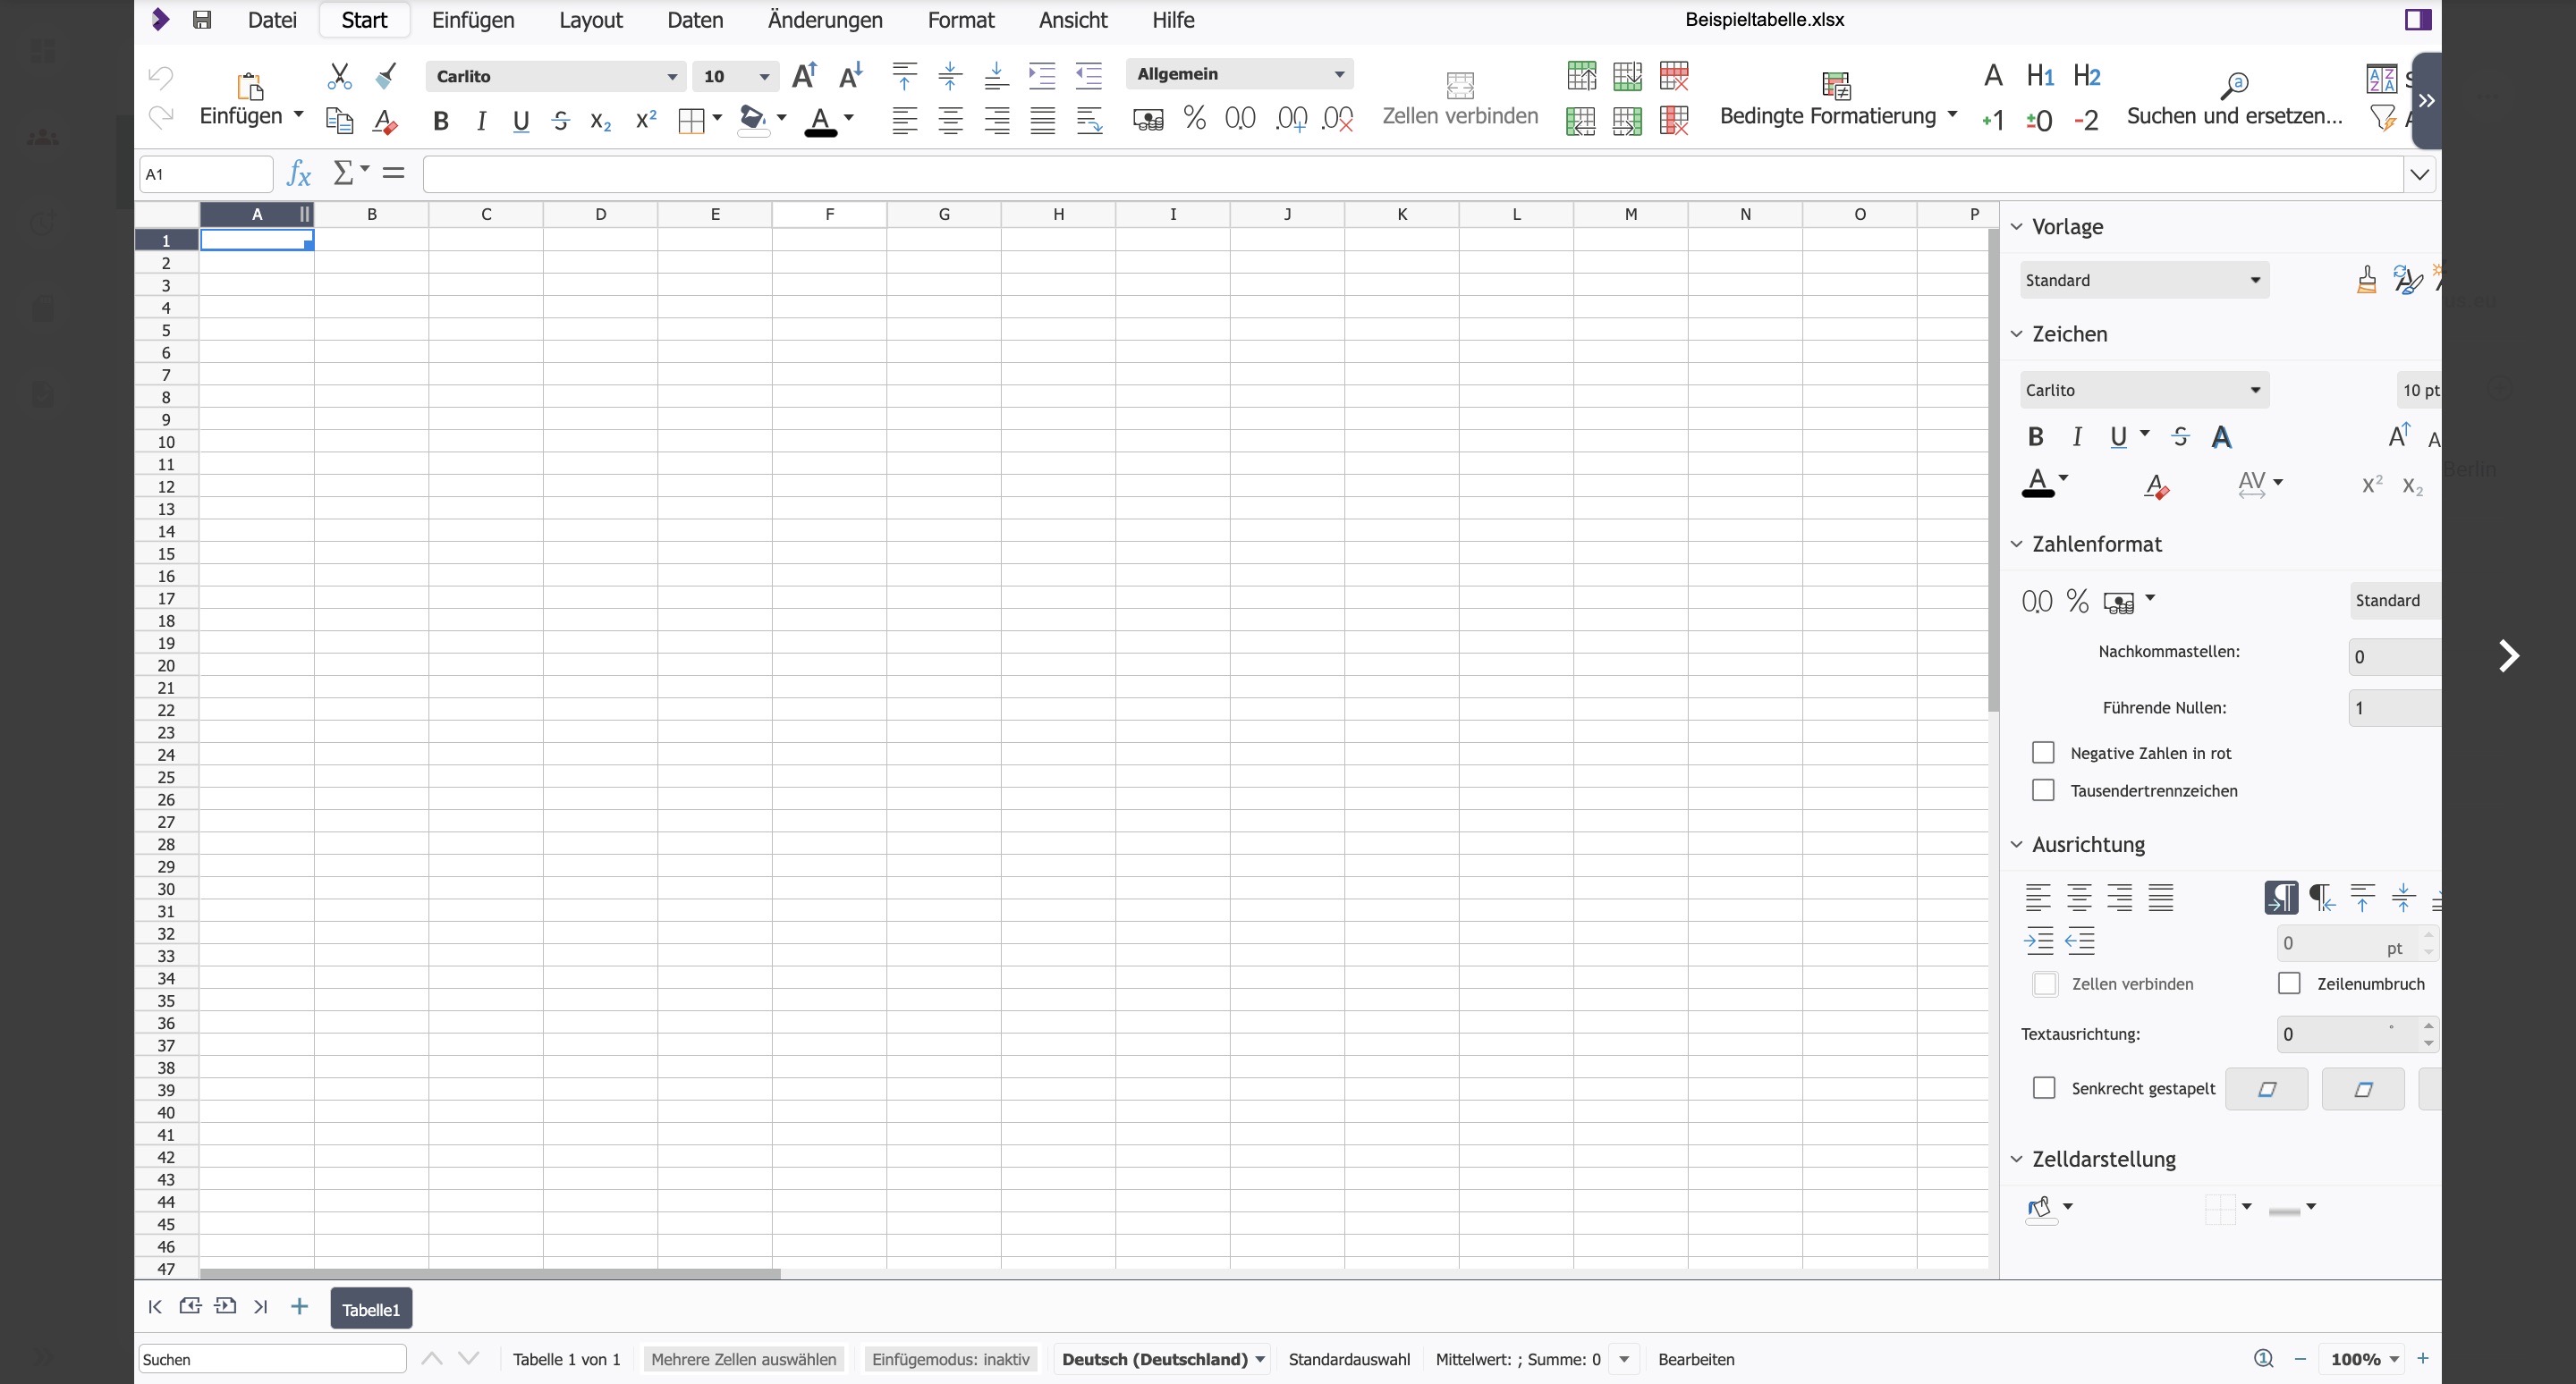Toggle wrap text icon in toolbar
The height and width of the screenshot is (1384, 2576).
coord(1089,121)
